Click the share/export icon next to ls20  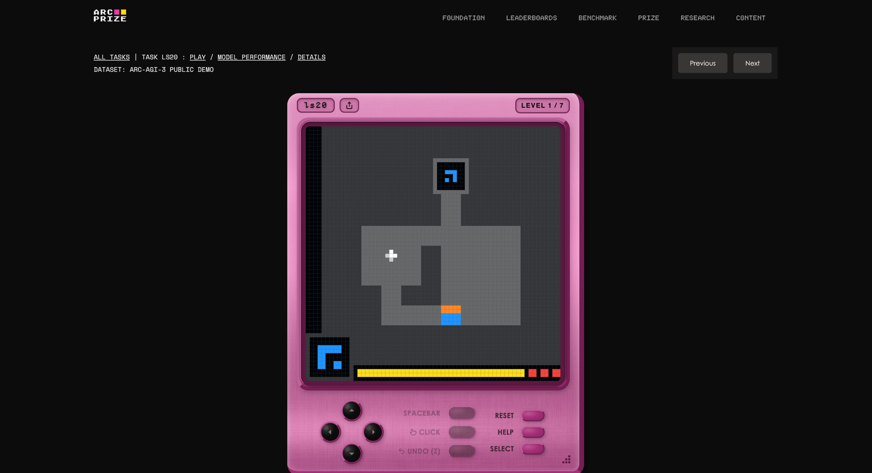click(349, 105)
